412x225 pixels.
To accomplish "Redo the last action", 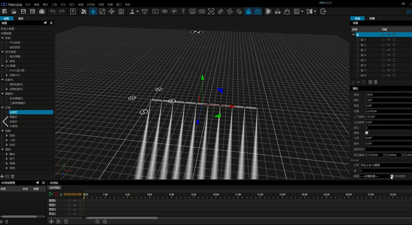I will point(62,11).
